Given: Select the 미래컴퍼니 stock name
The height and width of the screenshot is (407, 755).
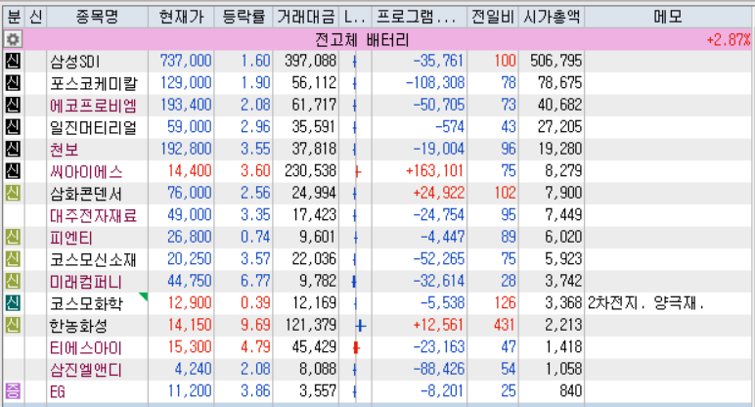Looking at the screenshot, I should [86, 282].
